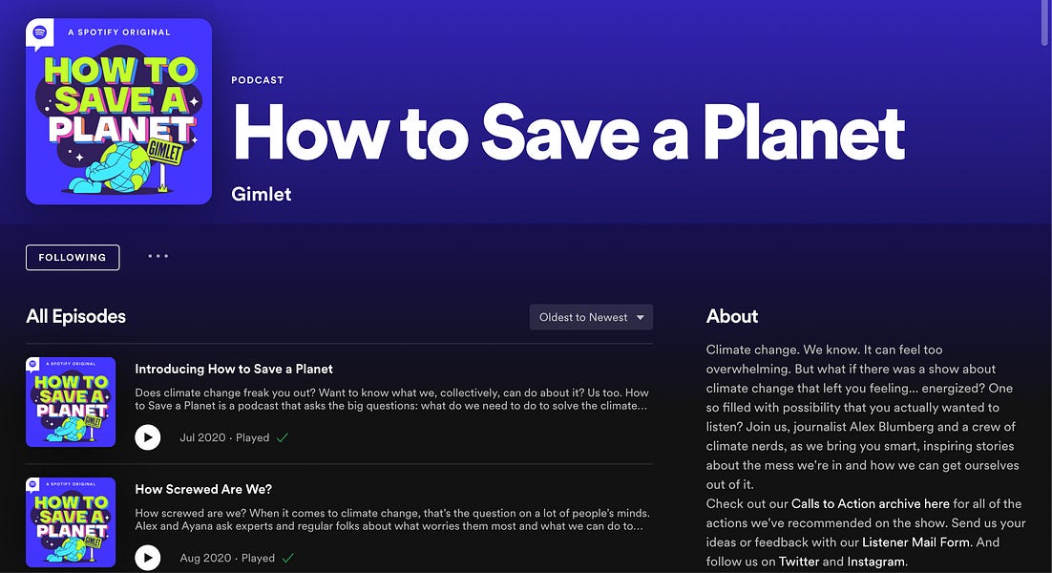Click the How Screwed Are We episode thumbnail
Viewport: 1052px width, 573px height.
[71, 522]
